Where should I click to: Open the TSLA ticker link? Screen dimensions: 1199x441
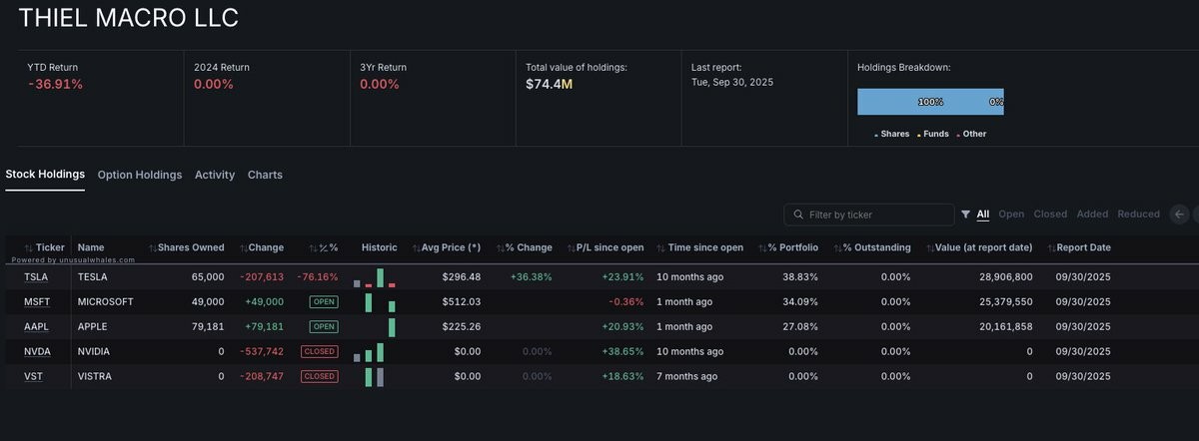(36, 277)
